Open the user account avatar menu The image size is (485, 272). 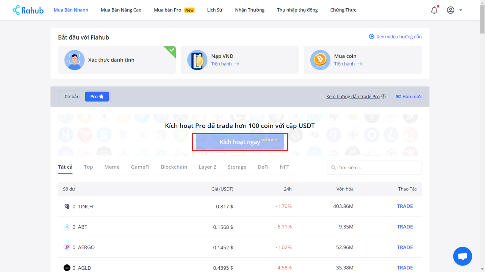click(x=451, y=10)
